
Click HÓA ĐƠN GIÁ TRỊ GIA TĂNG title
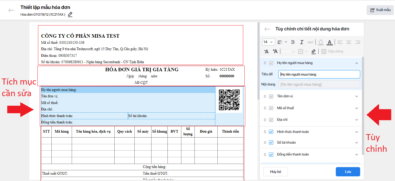[142, 70]
